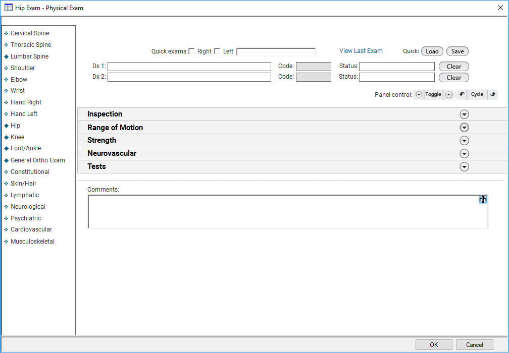Check the Left quick exam checkbox
This screenshot has width=509, height=353.
pos(217,51)
